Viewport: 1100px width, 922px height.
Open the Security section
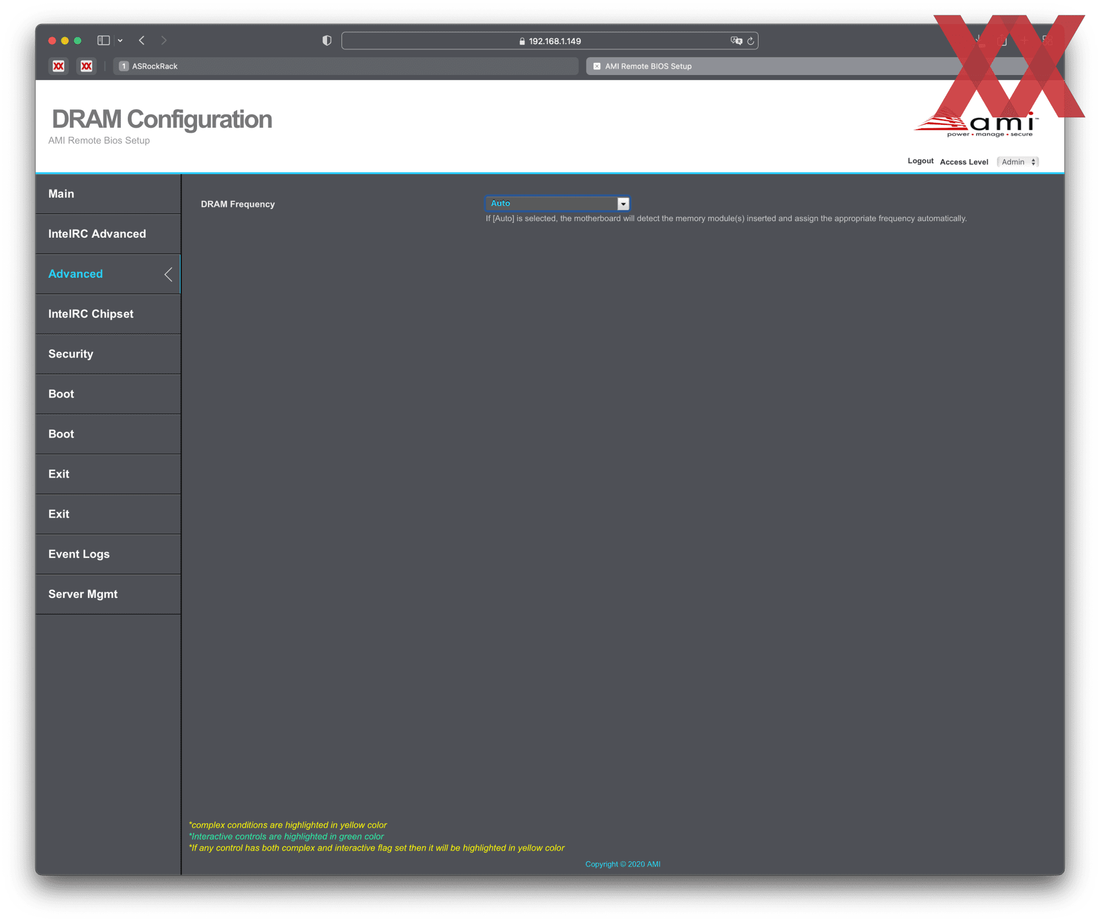click(108, 354)
